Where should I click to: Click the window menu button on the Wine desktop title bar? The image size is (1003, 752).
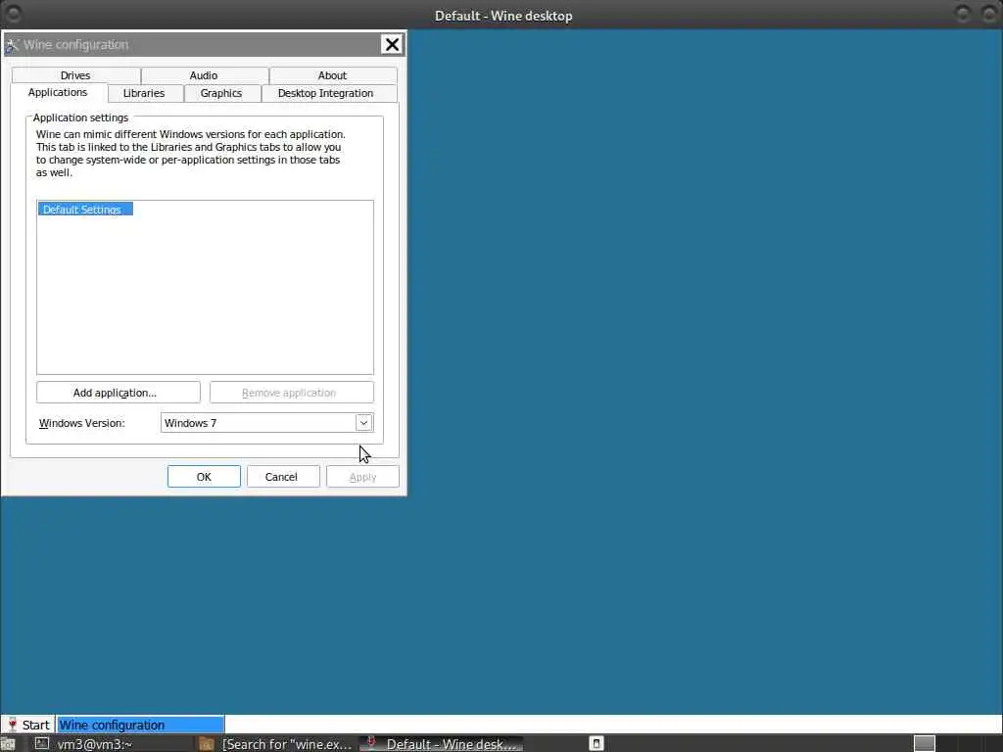tap(12, 14)
